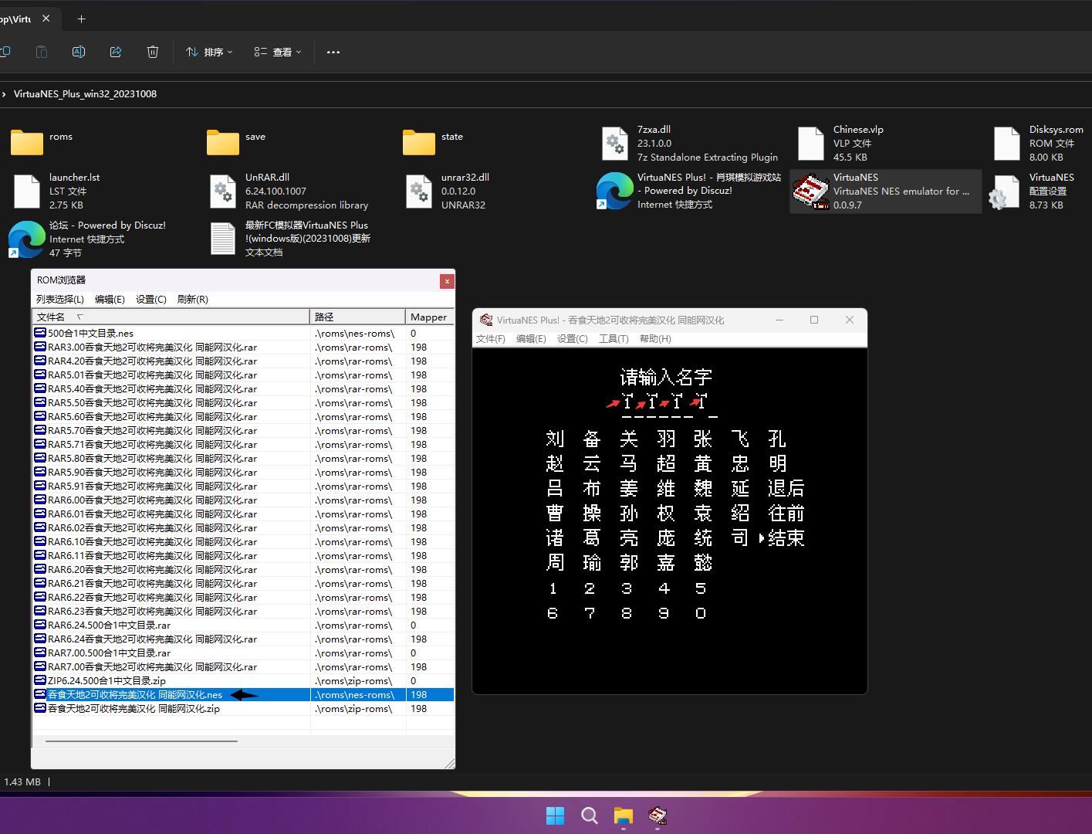The width and height of the screenshot is (1092, 834).
Task: Open 编辑(E) menu in ROM browser
Action: [x=110, y=299]
